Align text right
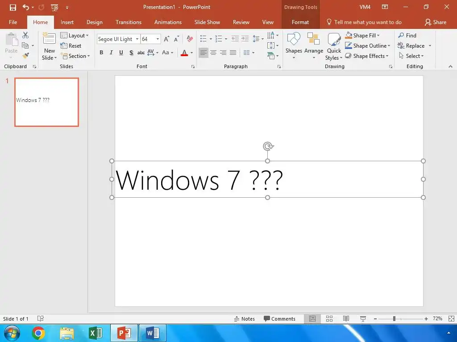457x342 pixels. [x=223, y=53]
